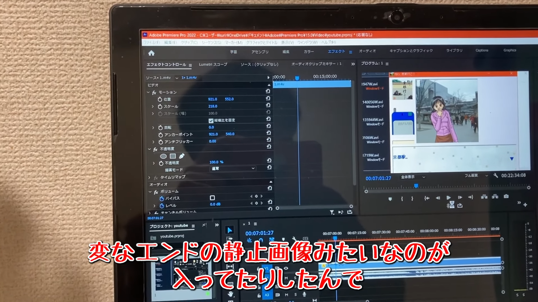Open the フル画質 playback resolution dropdown
The image size is (538, 302).
click(x=476, y=176)
